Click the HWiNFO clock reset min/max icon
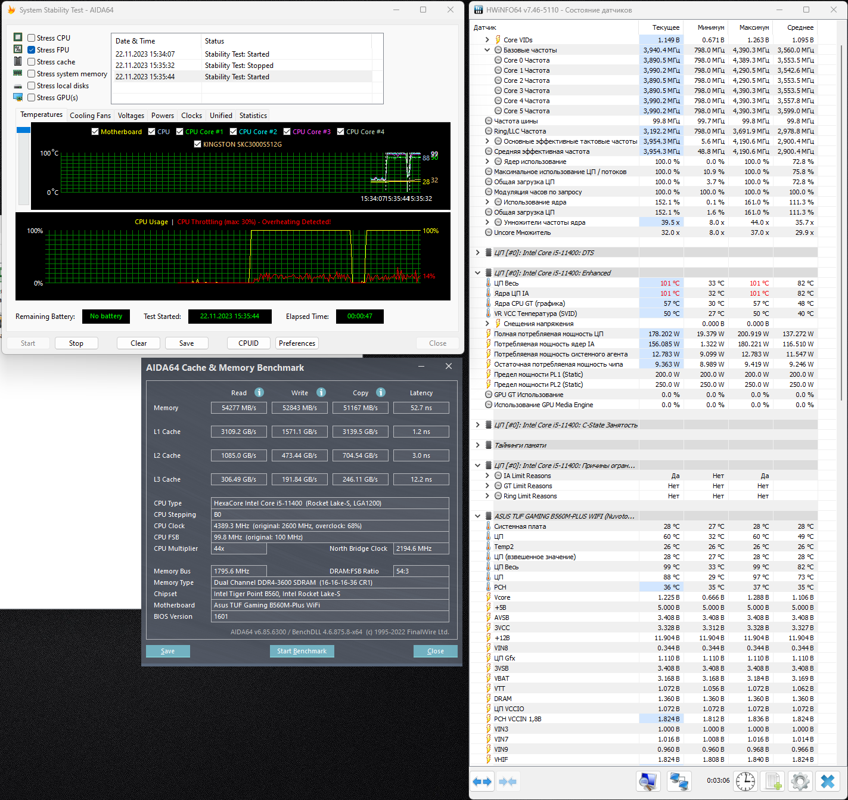 pyautogui.click(x=746, y=781)
